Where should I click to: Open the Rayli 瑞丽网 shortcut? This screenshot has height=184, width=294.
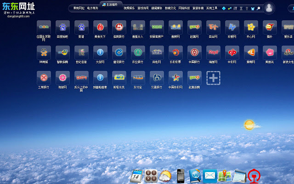pyautogui.click(x=213, y=52)
